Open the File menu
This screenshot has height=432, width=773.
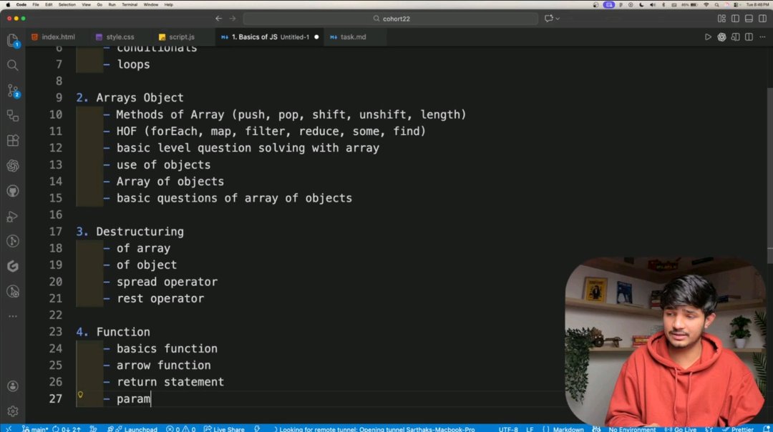(36, 4)
